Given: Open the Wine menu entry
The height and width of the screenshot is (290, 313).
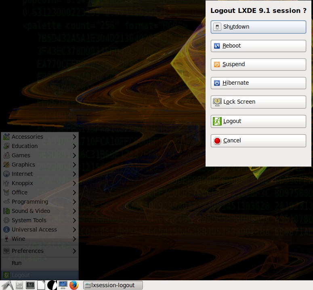Looking at the screenshot, I should click(x=40, y=239).
